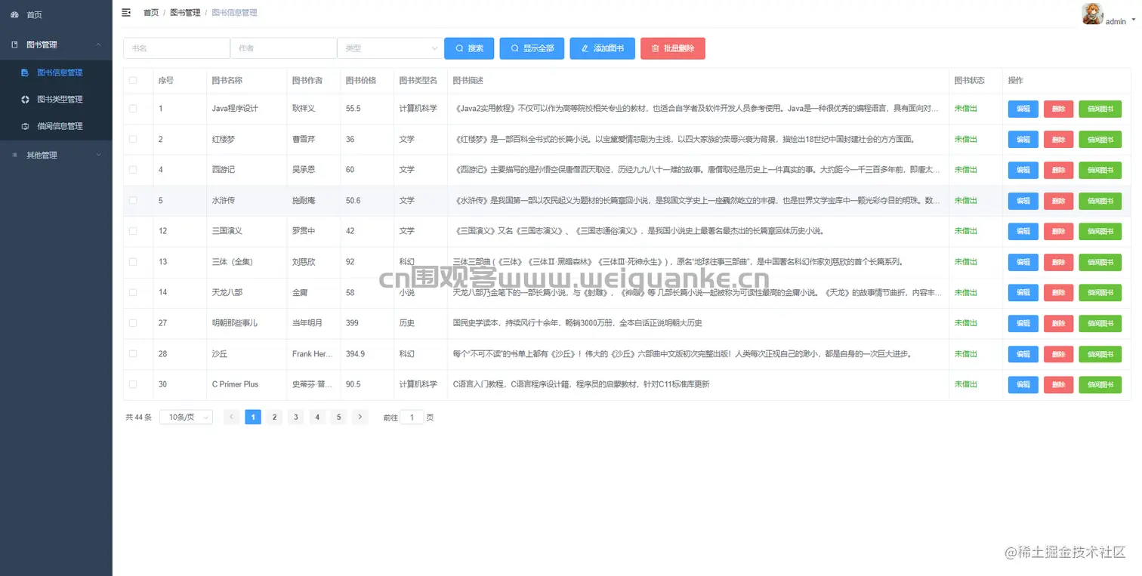
Task: Go to page 2
Action: (275, 417)
